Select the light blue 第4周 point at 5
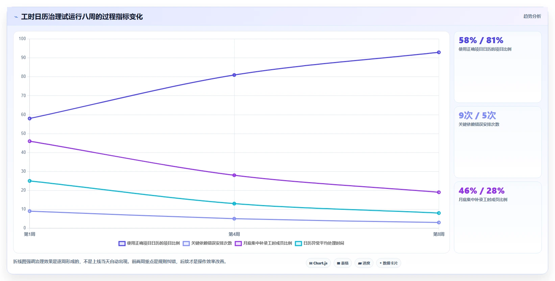Screen dimensions: 555x281 click(x=234, y=219)
